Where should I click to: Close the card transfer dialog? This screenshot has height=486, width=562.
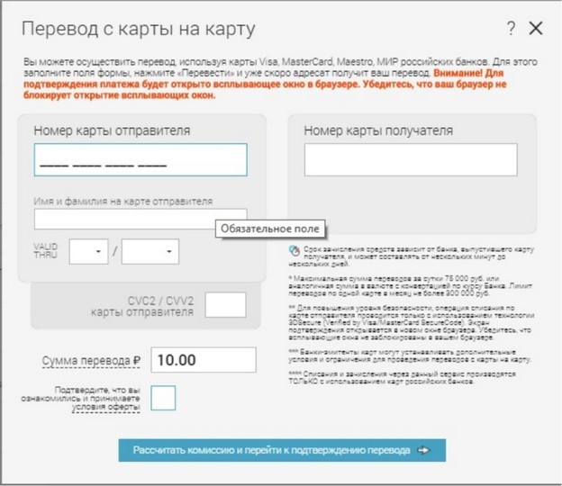tap(536, 28)
